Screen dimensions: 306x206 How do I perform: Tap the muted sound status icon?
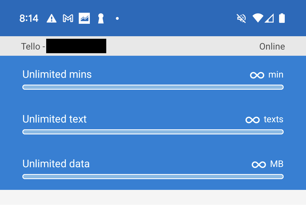[x=241, y=18]
